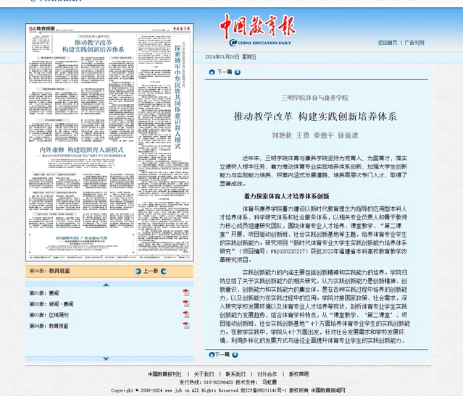Select 第01版：要闻 in page list
463x396 pixels.
pyautogui.click(x=44, y=293)
